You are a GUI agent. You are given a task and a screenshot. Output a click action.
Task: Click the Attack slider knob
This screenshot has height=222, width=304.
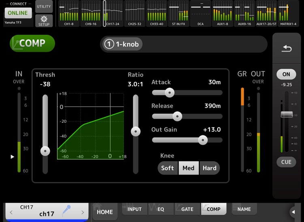click(170, 93)
